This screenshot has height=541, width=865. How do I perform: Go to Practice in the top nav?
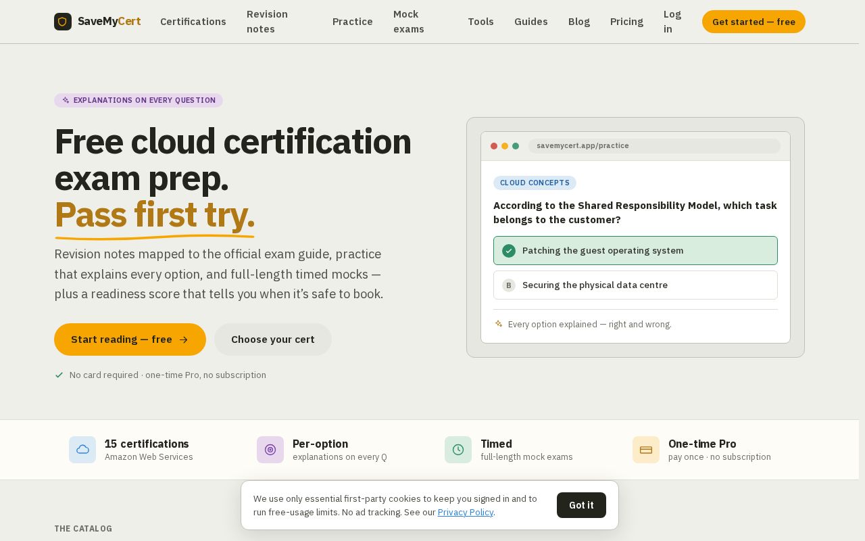point(353,22)
